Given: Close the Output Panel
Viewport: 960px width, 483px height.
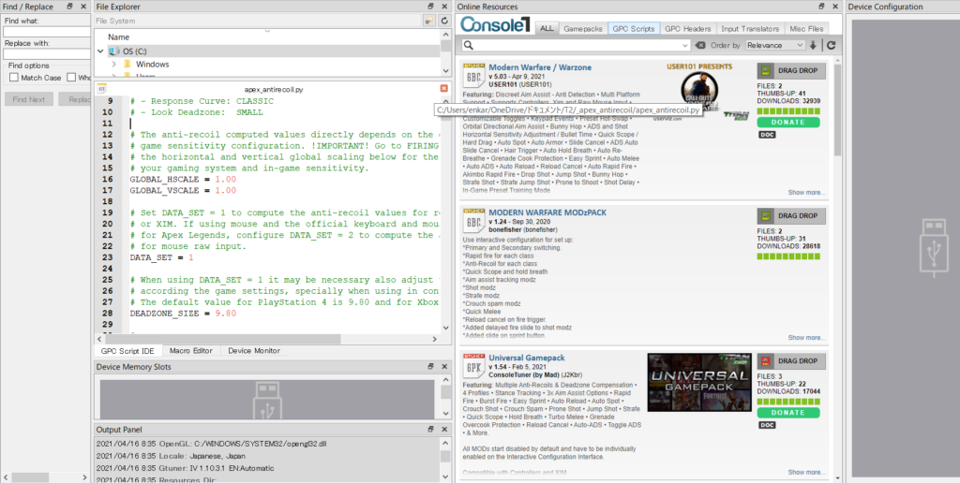Looking at the screenshot, I should (443, 430).
